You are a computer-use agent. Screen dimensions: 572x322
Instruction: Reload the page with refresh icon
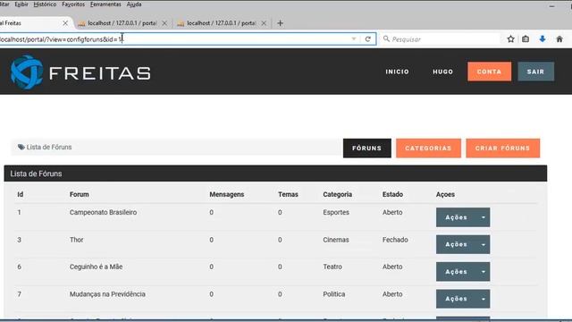click(367, 39)
